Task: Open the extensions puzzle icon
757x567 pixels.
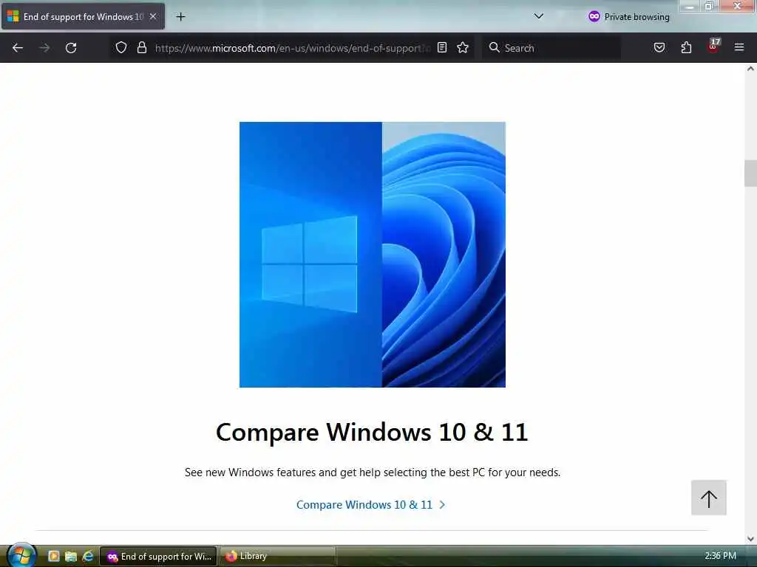Action: (686, 47)
